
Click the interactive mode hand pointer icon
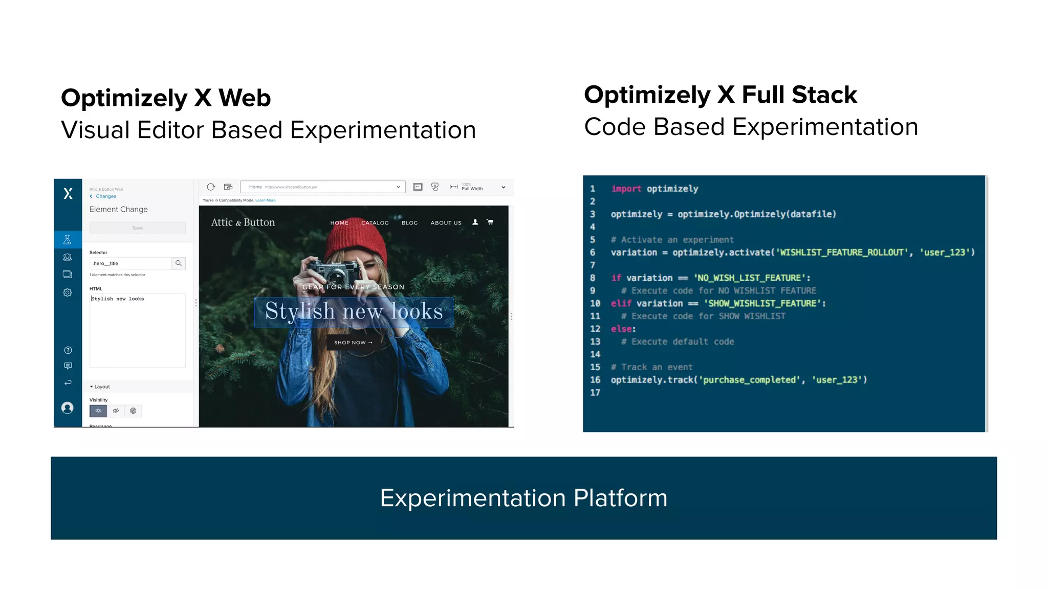pos(435,187)
